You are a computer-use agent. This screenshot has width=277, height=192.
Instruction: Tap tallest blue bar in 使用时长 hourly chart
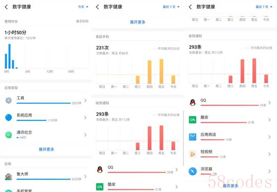[10, 56]
